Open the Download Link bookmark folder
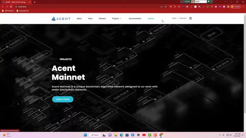 [23, 11]
